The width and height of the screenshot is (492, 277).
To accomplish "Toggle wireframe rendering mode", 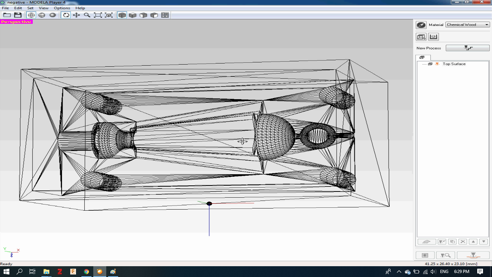I will pos(31,15).
